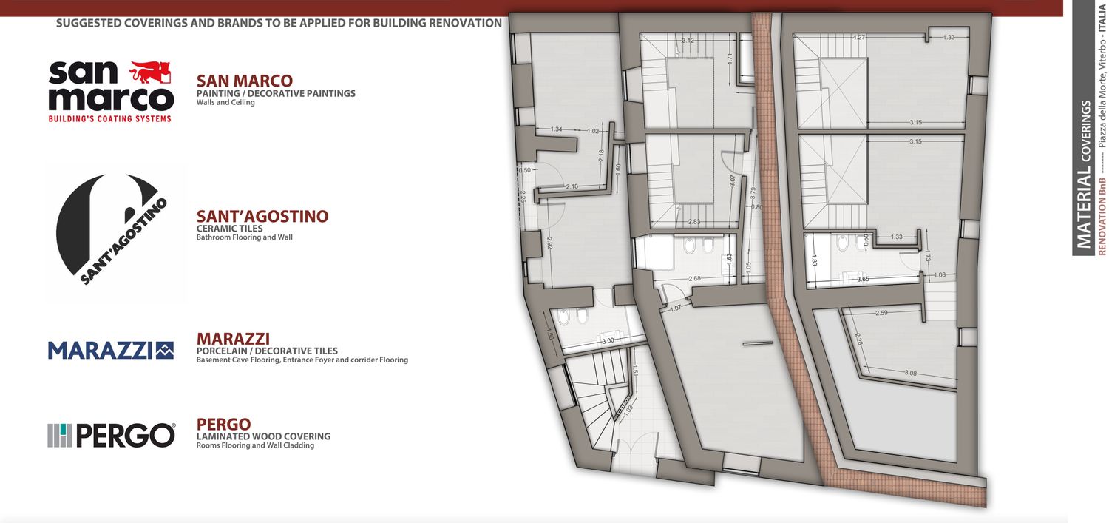Click the Marazzi blue wordmark logo
Screen dimensions: 1109x523
pyautogui.click(x=100, y=350)
